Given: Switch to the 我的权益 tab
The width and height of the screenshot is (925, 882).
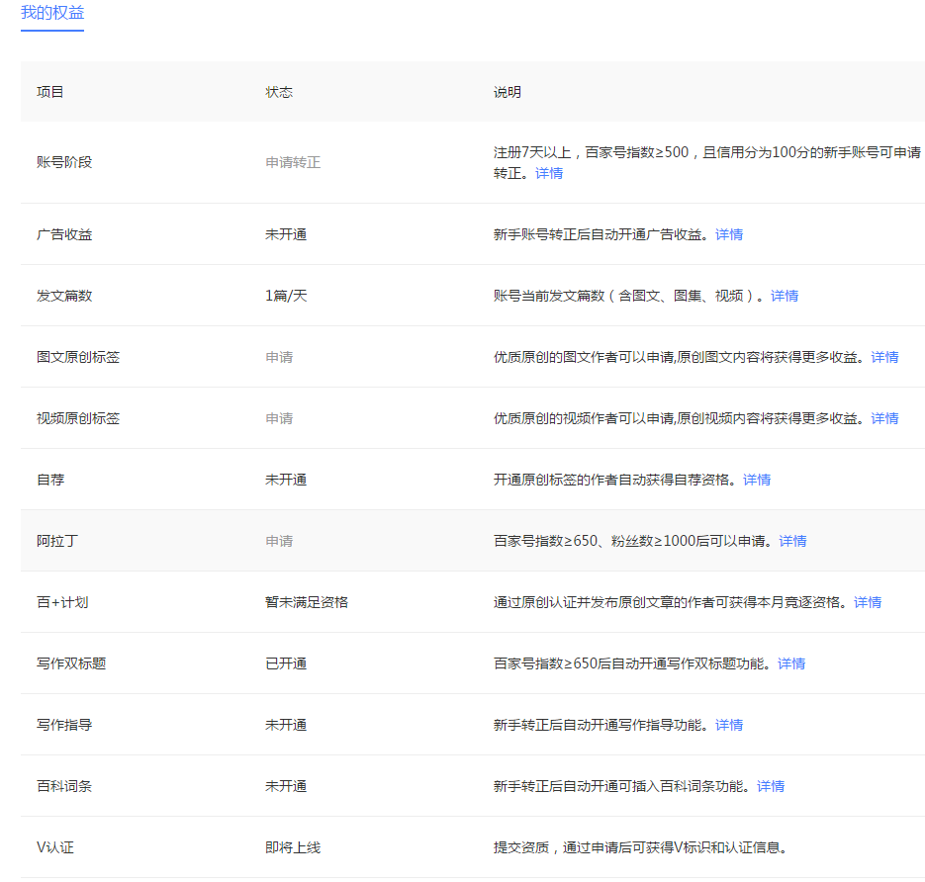Looking at the screenshot, I should click(x=51, y=14).
